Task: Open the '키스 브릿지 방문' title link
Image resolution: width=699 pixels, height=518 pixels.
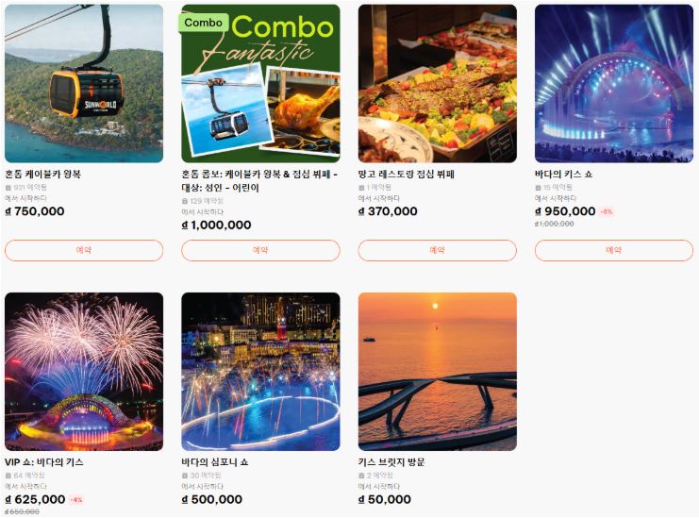Action: click(x=391, y=461)
